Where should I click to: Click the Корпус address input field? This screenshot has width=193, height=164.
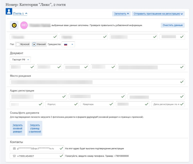point(60,104)
